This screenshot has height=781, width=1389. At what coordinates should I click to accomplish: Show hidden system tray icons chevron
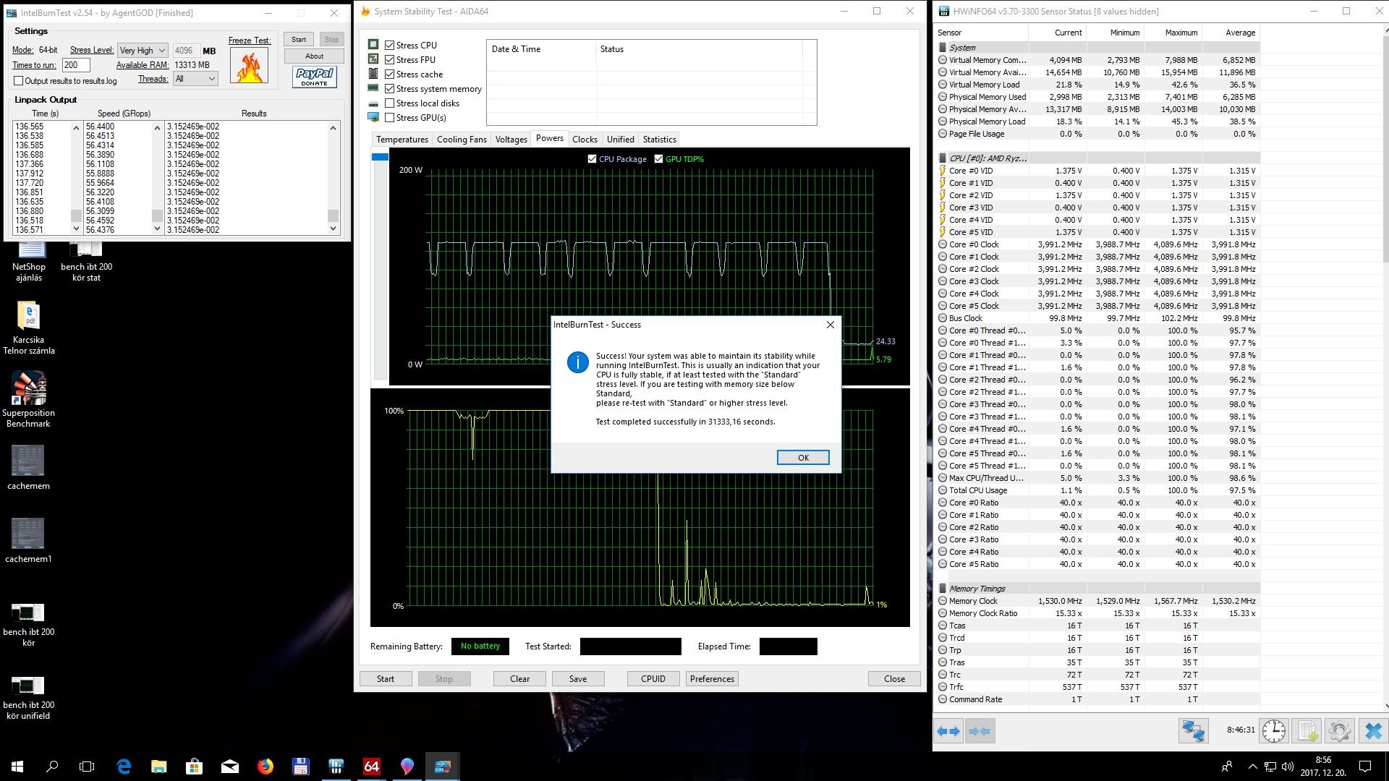pos(1252,767)
